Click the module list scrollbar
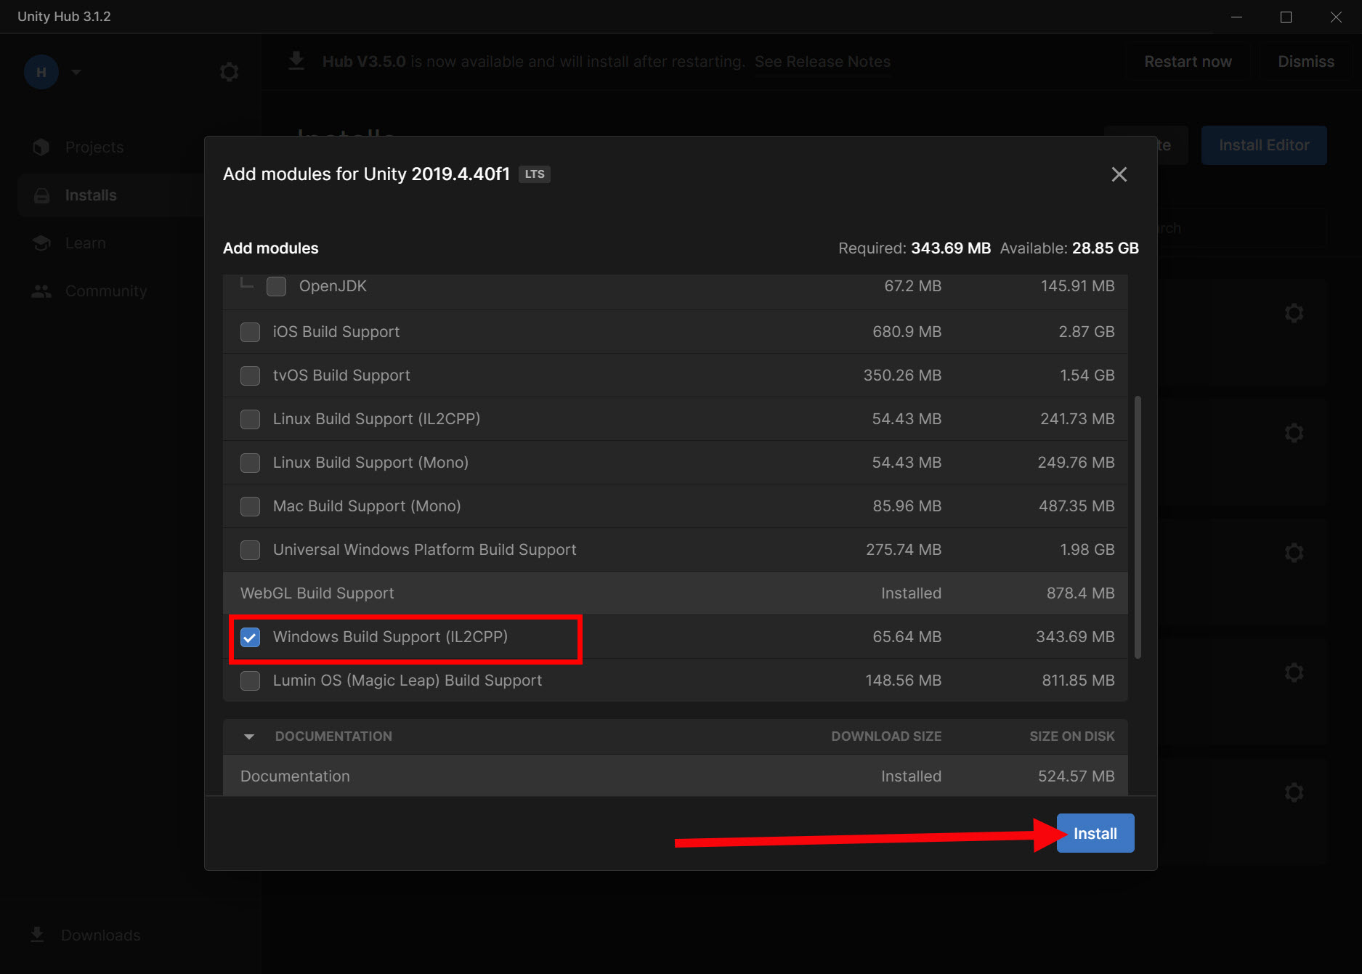 pyautogui.click(x=1138, y=527)
